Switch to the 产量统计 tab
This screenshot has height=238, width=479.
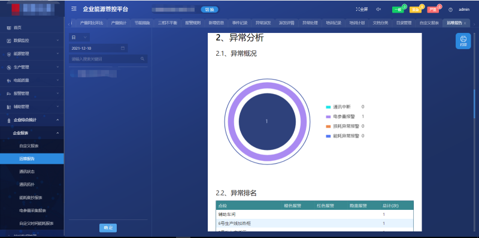[x=119, y=23]
